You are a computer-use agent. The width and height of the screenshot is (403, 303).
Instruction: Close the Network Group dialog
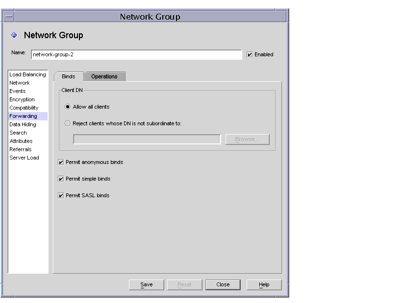click(x=223, y=284)
